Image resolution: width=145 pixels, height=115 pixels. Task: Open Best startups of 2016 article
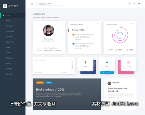[50, 89]
